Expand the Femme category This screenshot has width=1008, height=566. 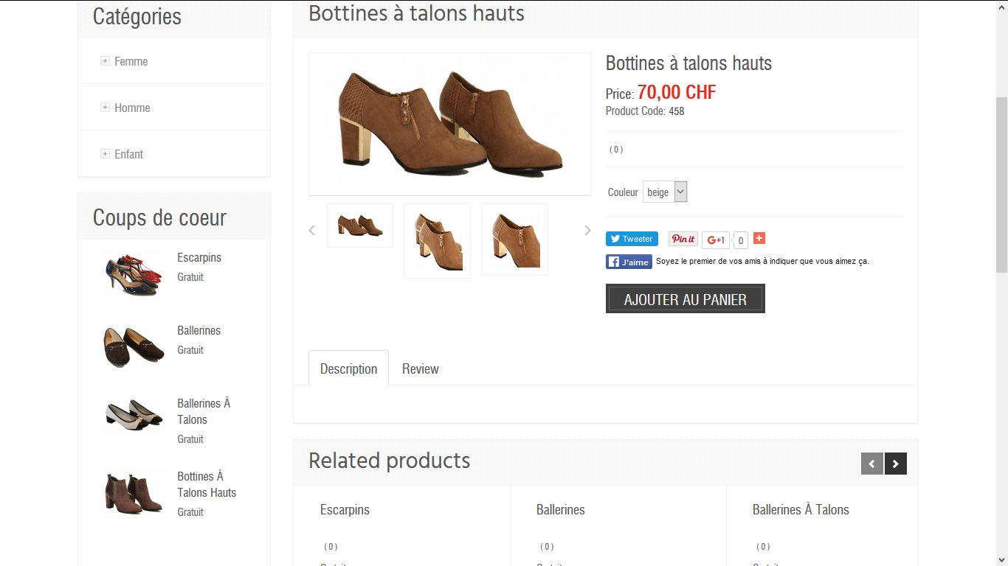pyautogui.click(x=105, y=61)
